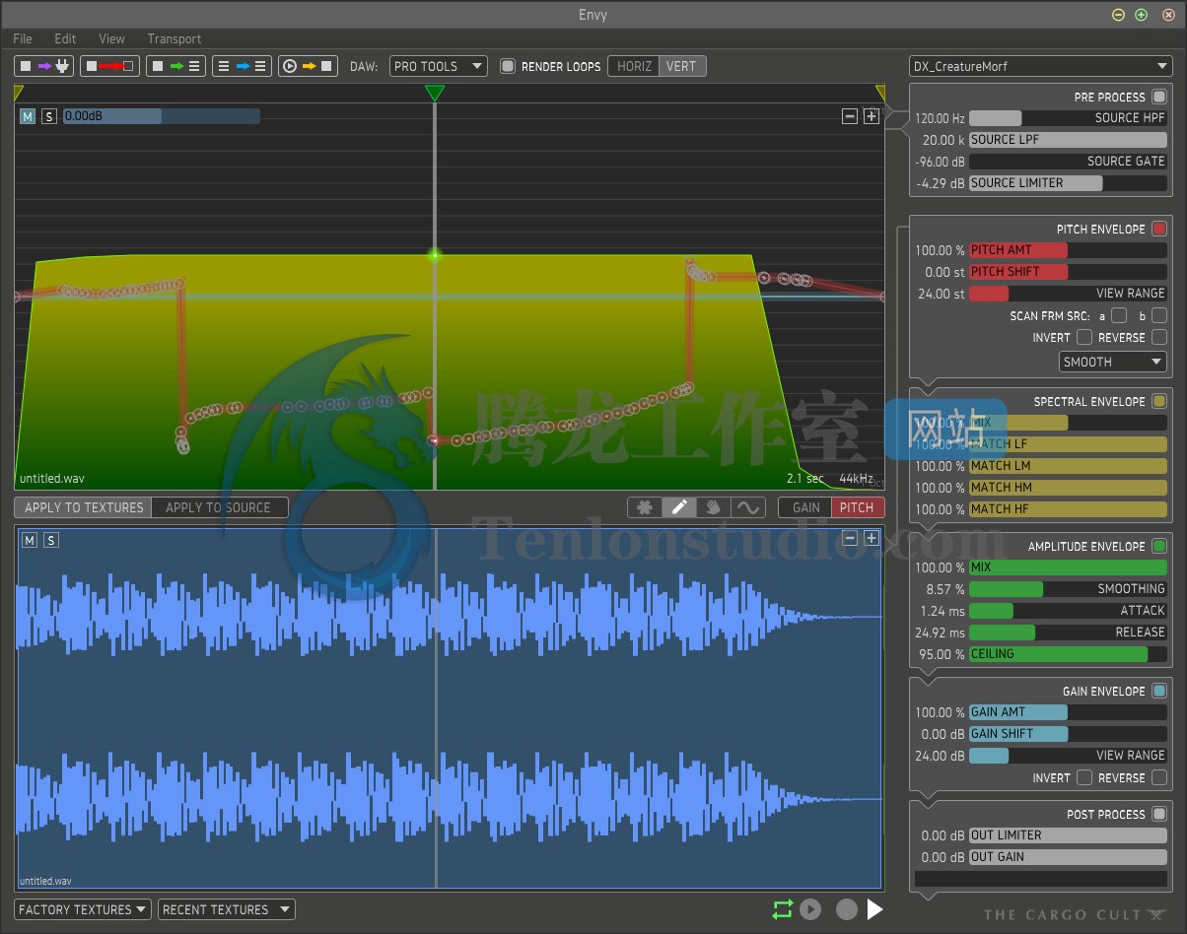Select the asterisk edit-mode tool
Viewport: 1187px width, 934px height.
point(645,507)
